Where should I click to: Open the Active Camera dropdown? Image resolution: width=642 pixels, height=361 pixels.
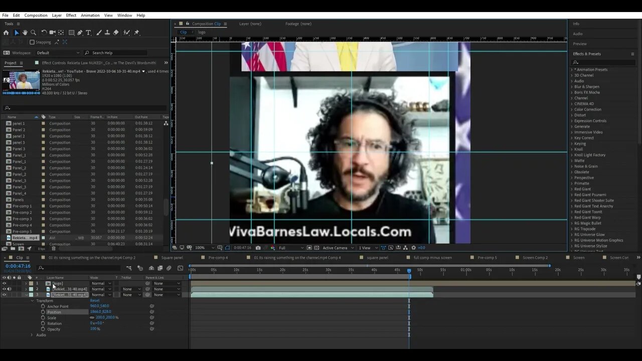(x=338, y=248)
